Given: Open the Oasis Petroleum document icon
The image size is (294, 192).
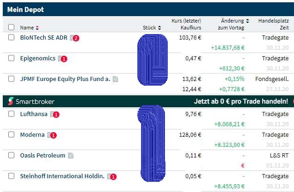Looking at the screenshot, I should [71, 156].
